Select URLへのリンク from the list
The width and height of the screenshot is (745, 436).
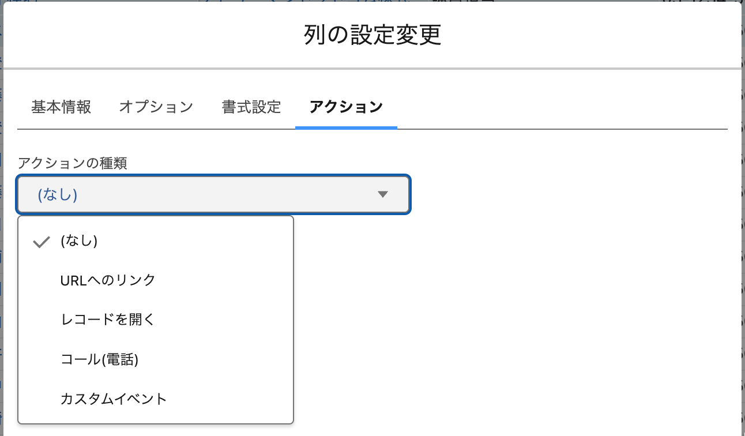click(108, 280)
